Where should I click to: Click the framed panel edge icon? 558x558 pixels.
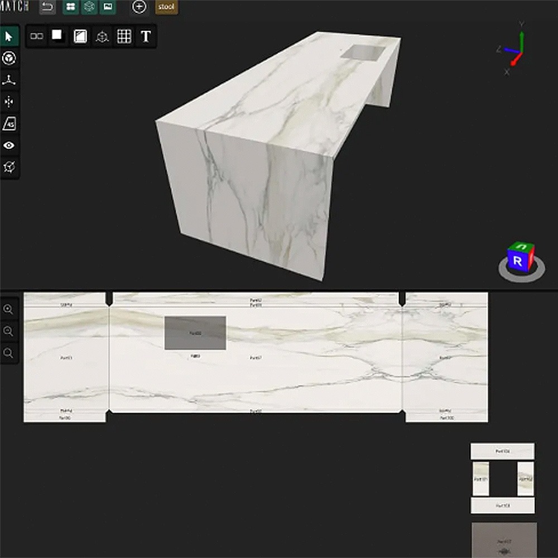80,36
